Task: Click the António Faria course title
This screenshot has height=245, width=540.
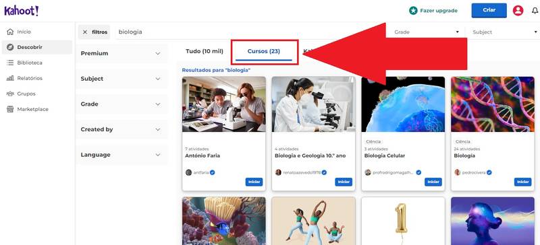Action: (x=202, y=155)
